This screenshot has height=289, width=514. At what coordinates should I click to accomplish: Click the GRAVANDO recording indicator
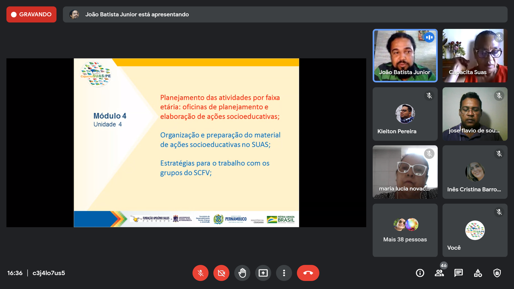31,14
